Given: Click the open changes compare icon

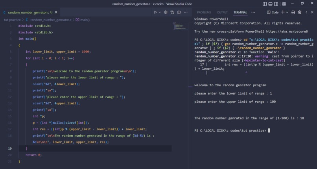Looking at the screenshot, I should (172, 12).
